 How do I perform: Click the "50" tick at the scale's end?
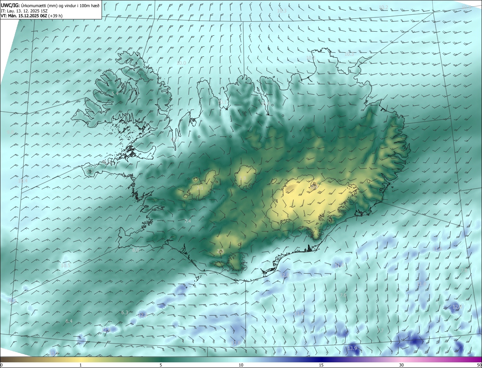tap(479, 365)
